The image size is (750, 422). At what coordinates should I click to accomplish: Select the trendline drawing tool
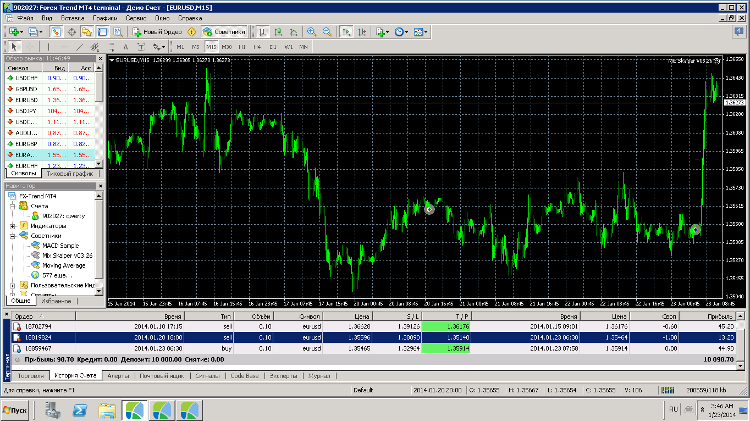79,47
